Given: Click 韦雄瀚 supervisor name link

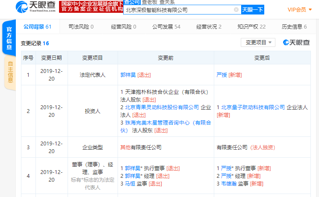Looking at the screenshot, I should click(x=228, y=183).
